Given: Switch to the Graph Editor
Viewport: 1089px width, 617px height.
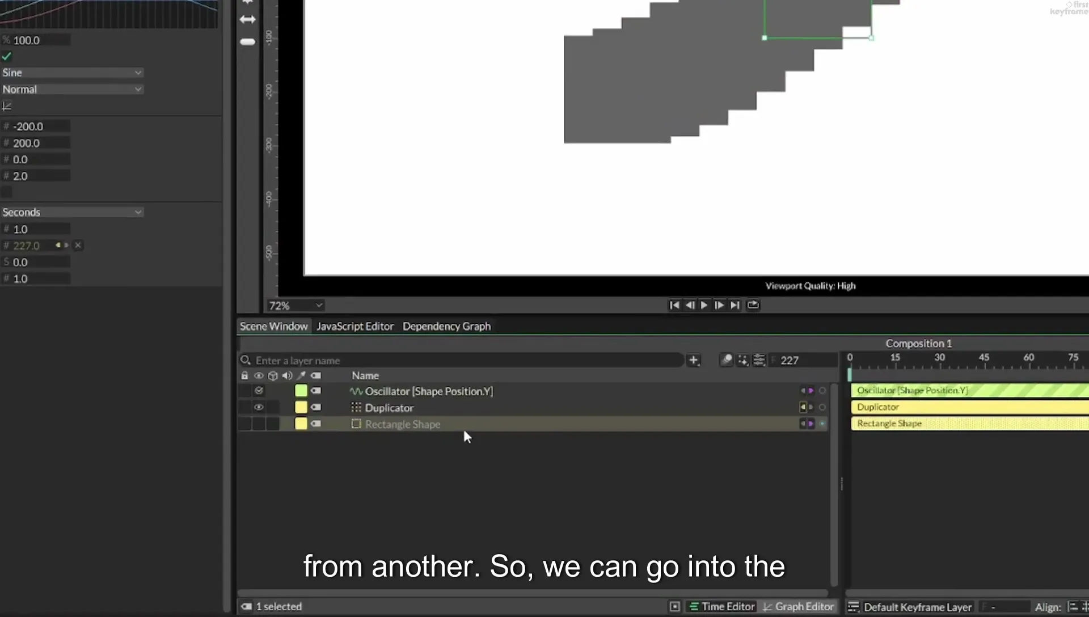Looking at the screenshot, I should [x=799, y=606].
